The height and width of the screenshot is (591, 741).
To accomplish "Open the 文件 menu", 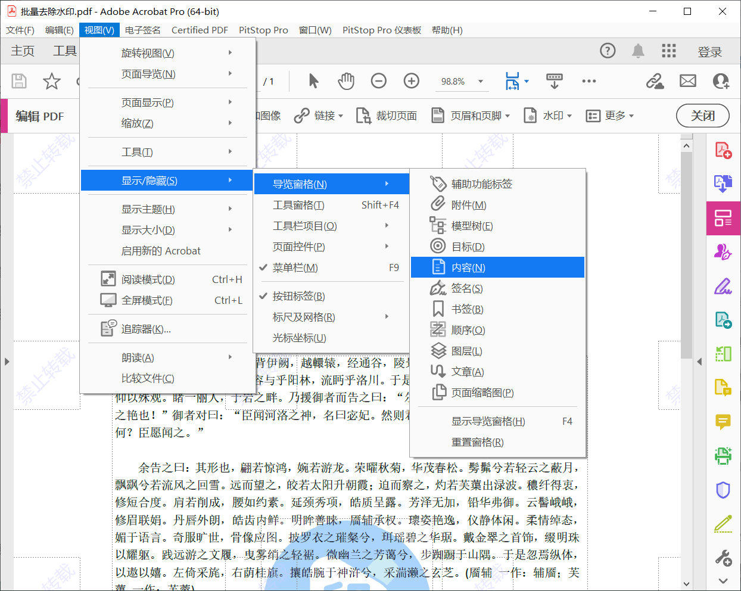I will pos(20,30).
